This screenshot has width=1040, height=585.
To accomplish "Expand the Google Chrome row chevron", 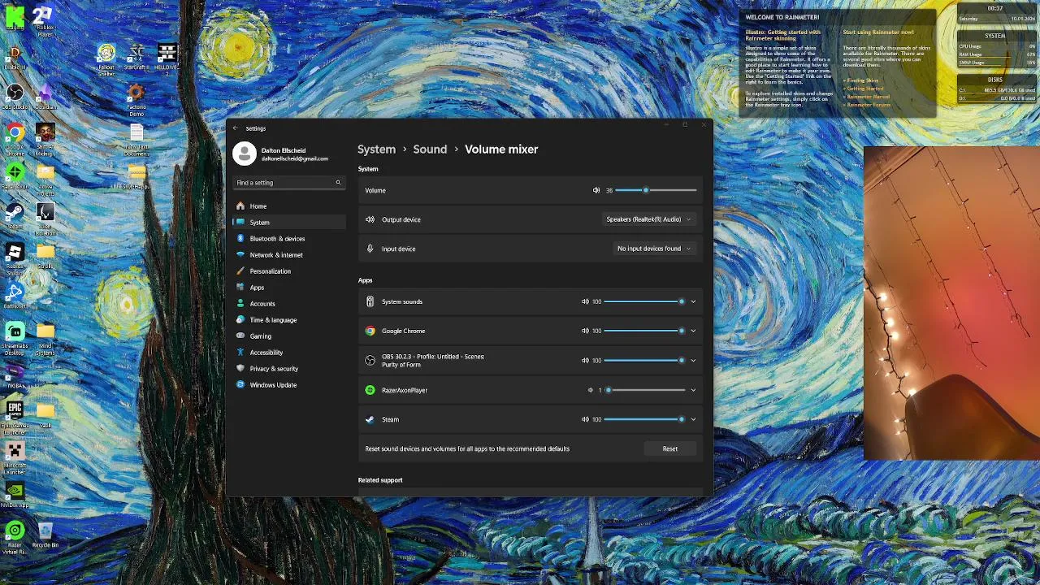I will (x=693, y=331).
